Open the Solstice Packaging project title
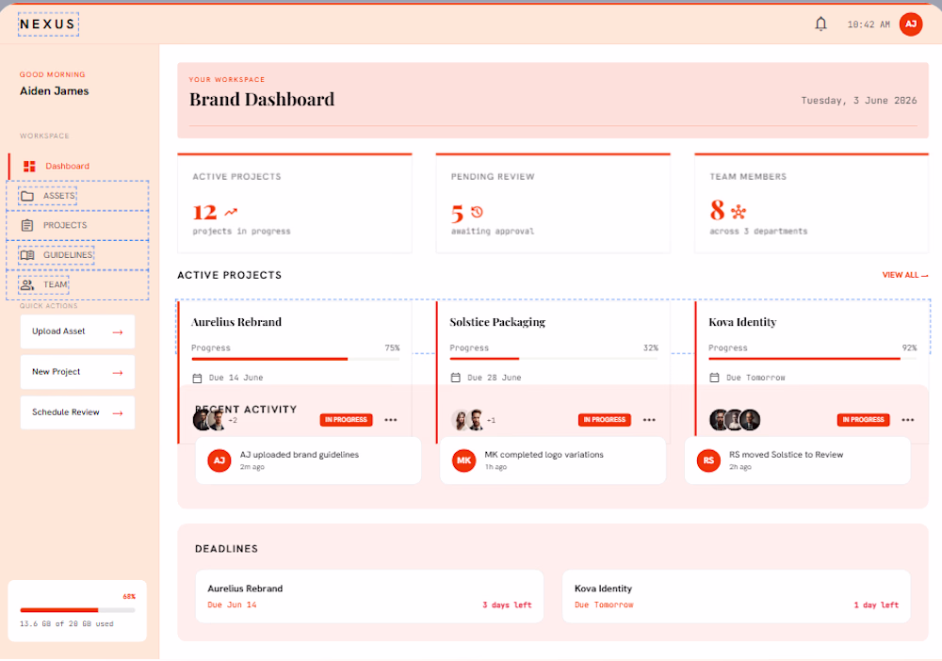 pyautogui.click(x=497, y=322)
